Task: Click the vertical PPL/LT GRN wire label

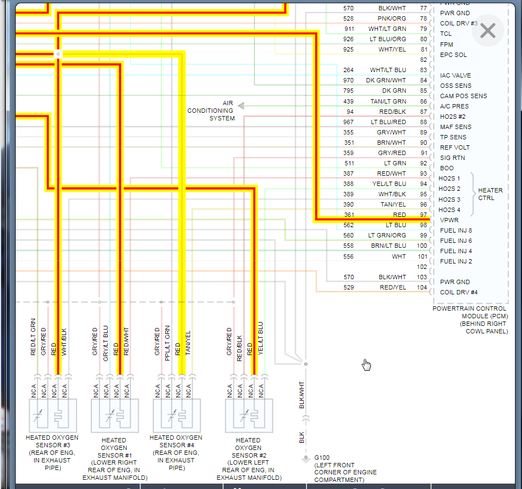Action: tap(167, 343)
